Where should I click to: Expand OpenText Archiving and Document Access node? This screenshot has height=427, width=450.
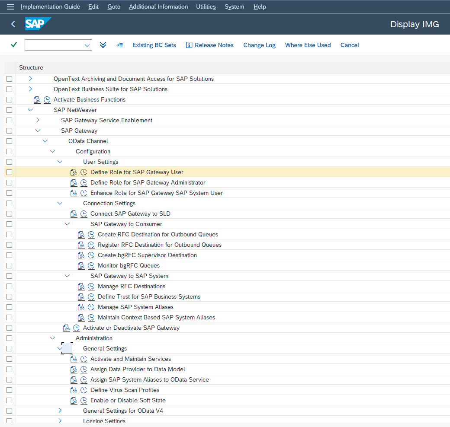tap(30, 79)
